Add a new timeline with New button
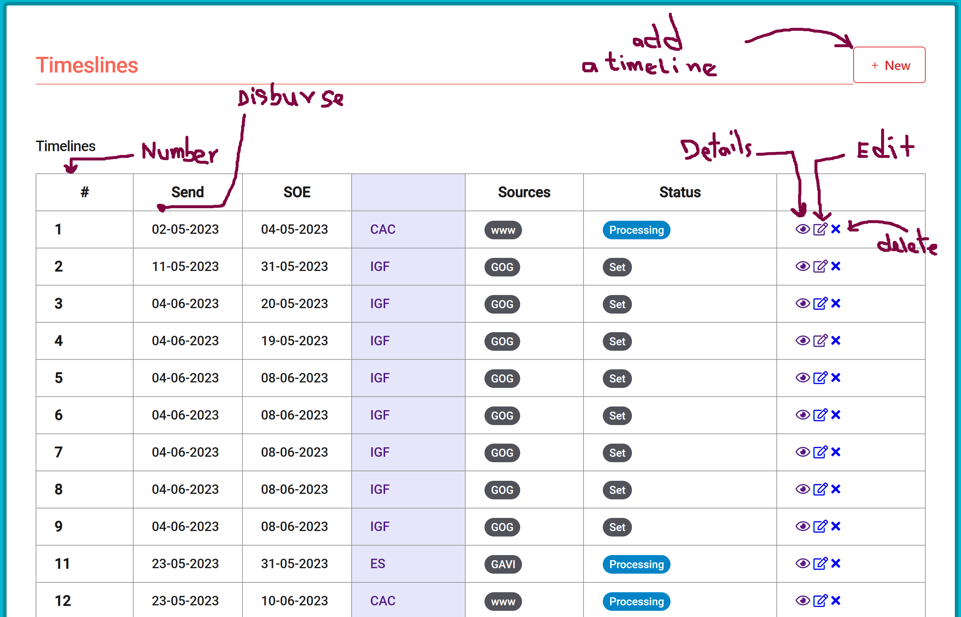The width and height of the screenshot is (961, 617). pos(889,65)
